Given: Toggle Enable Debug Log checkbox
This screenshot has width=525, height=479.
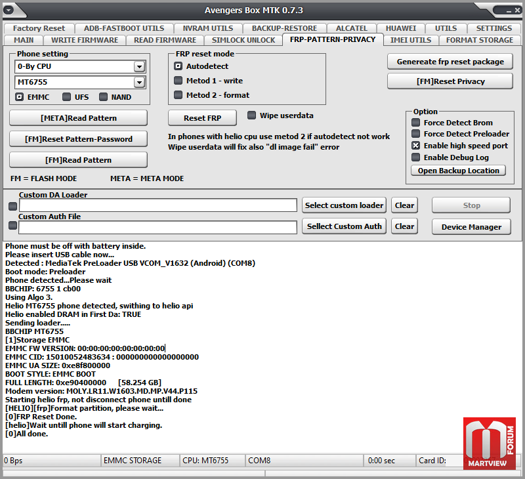Looking at the screenshot, I should [x=415, y=157].
